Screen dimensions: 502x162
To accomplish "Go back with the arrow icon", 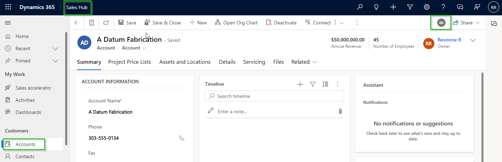I will pyautogui.click(x=77, y=23).
